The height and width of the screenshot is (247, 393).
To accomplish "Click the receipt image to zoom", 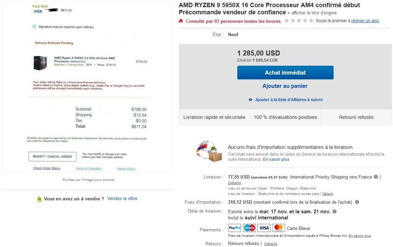I will click(x=87, y=87).
